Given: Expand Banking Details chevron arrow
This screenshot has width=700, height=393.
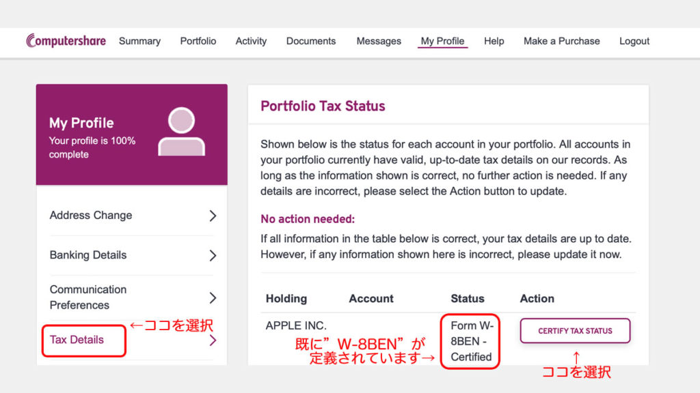Looking at the screenshot, I should [213, 255].
